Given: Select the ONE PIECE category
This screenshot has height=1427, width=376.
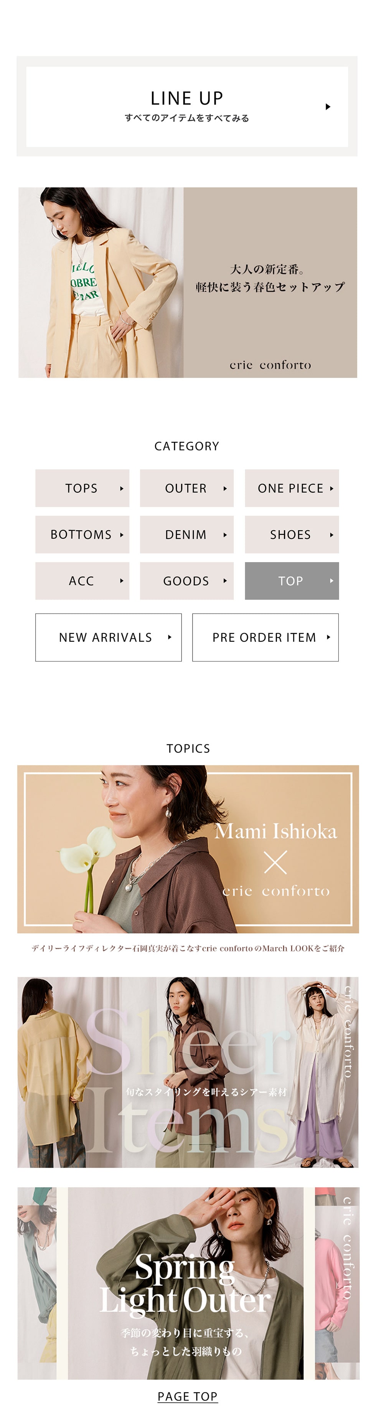Looking at the screenshot, I should tap(291, 488).
